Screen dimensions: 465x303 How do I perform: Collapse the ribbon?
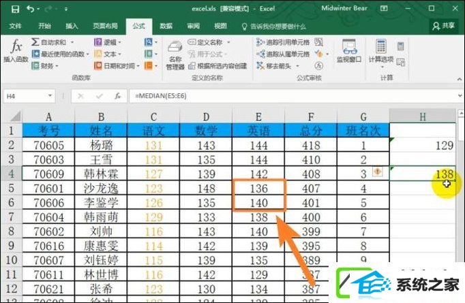point(460,79)
